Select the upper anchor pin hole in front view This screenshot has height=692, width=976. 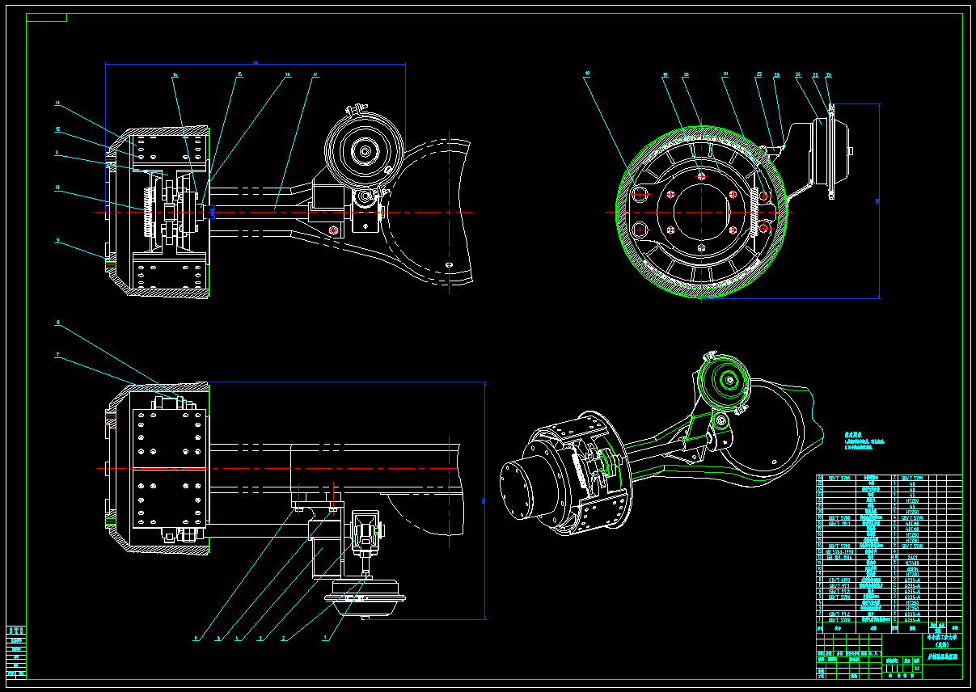click(x=640, y=194)
